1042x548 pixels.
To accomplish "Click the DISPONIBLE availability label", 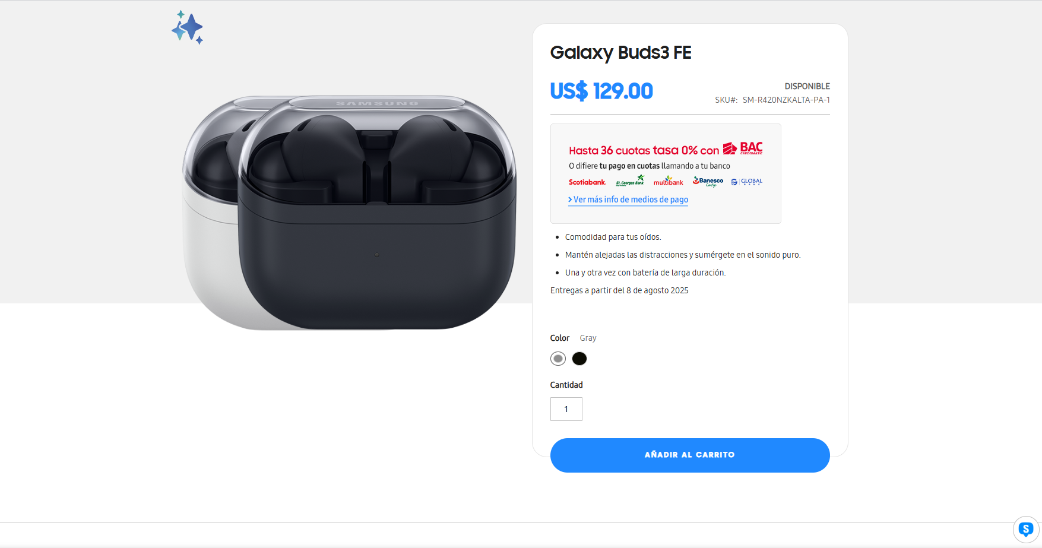I will [x=807, y=86].
